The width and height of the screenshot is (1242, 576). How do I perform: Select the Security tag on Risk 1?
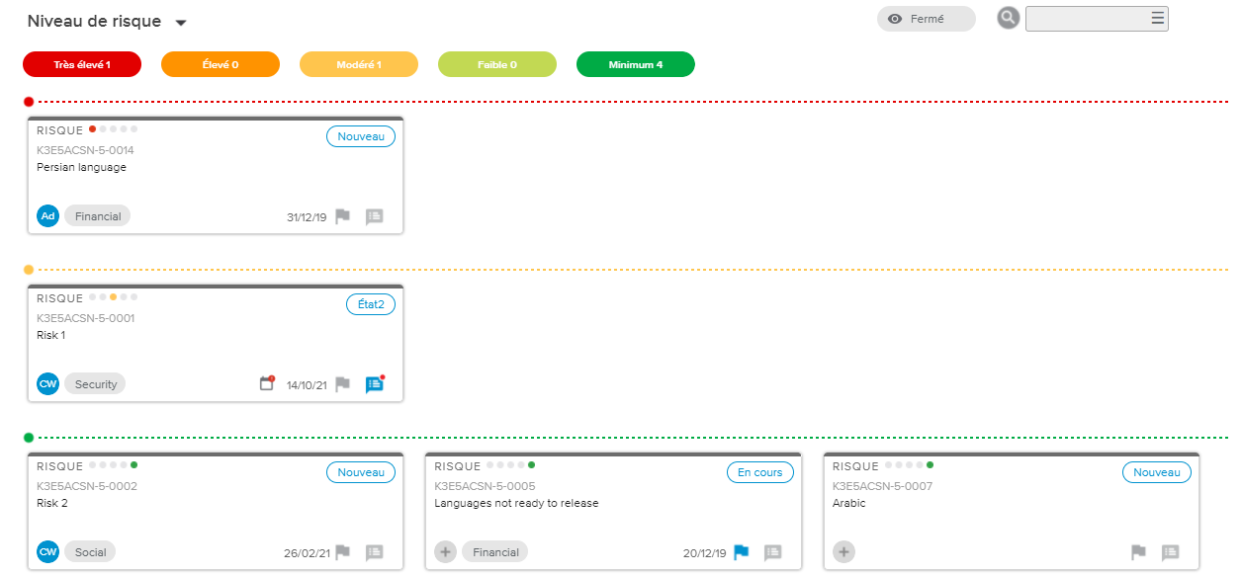tap(96, 384)
